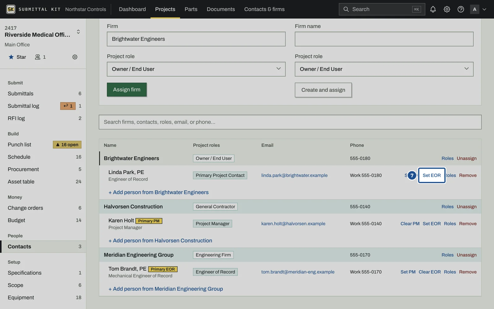Expand the project switcher chevrons
This screenshot has width=494, height=309.
pos(78,32)
